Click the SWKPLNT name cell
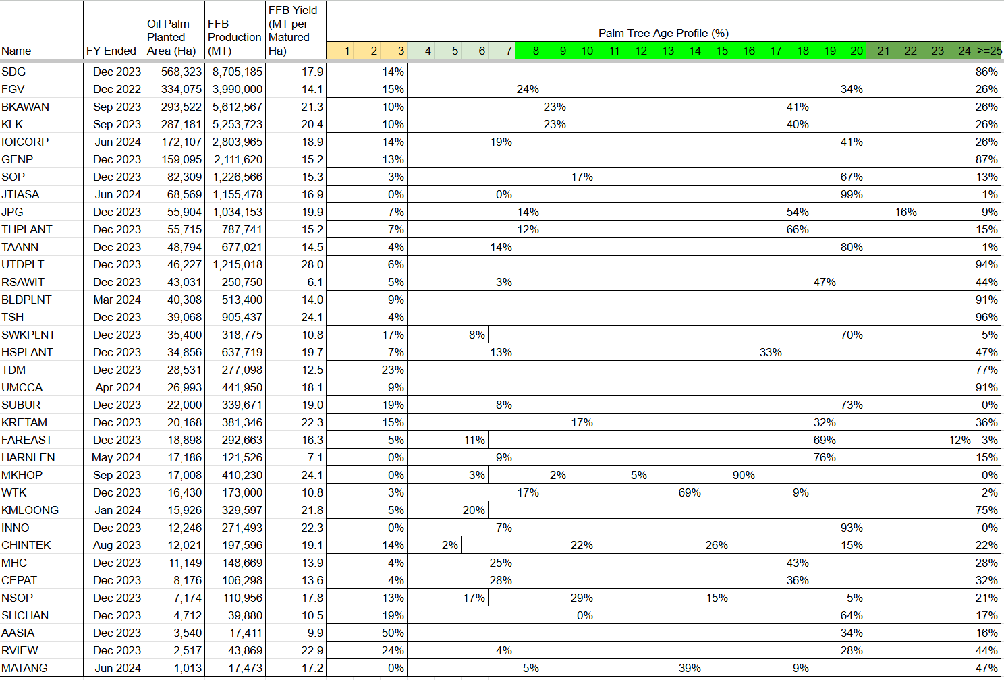1004x680 pixels. pos(42,335)
